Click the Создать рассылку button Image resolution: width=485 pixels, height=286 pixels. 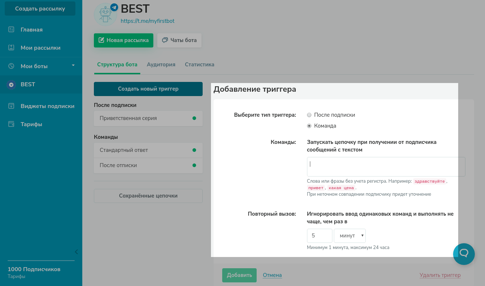(x=40, y=9)
